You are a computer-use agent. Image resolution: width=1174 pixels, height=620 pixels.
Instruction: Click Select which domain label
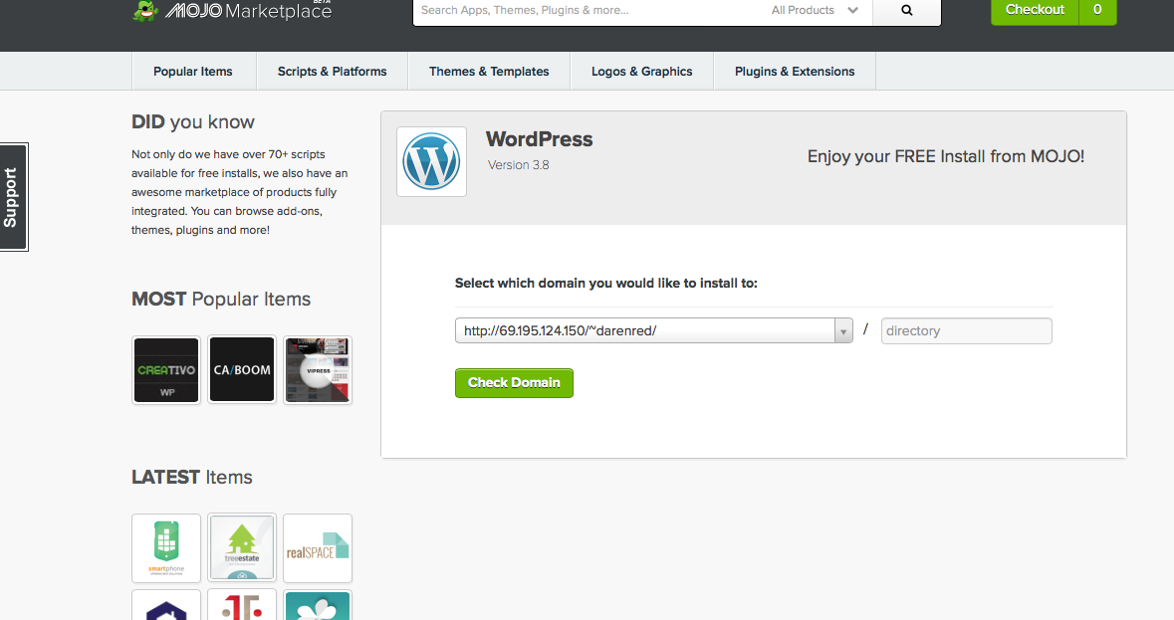point(605,283)
